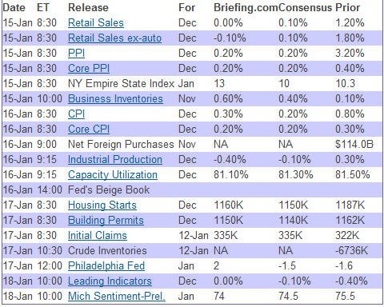Select the Fed's Beige Book entry

(109, 190)
